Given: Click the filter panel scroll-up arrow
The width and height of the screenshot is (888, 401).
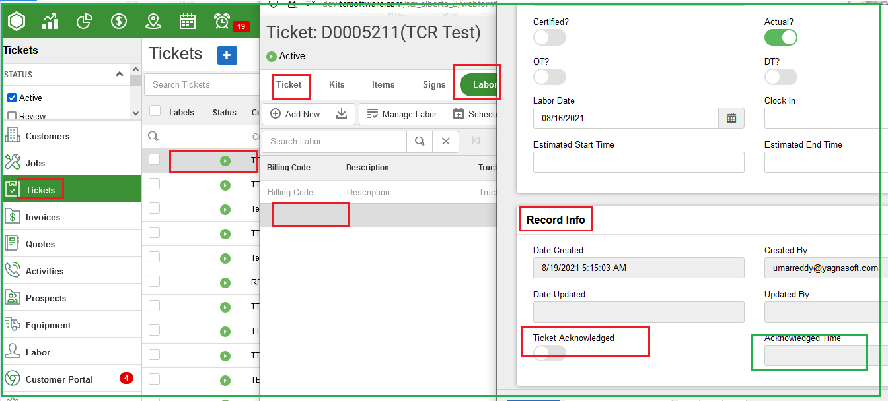Looking at the screenshot, I should (135, 69).
